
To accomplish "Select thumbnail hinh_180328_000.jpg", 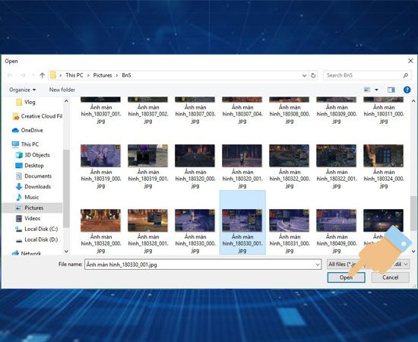I will tap(100, 220).
